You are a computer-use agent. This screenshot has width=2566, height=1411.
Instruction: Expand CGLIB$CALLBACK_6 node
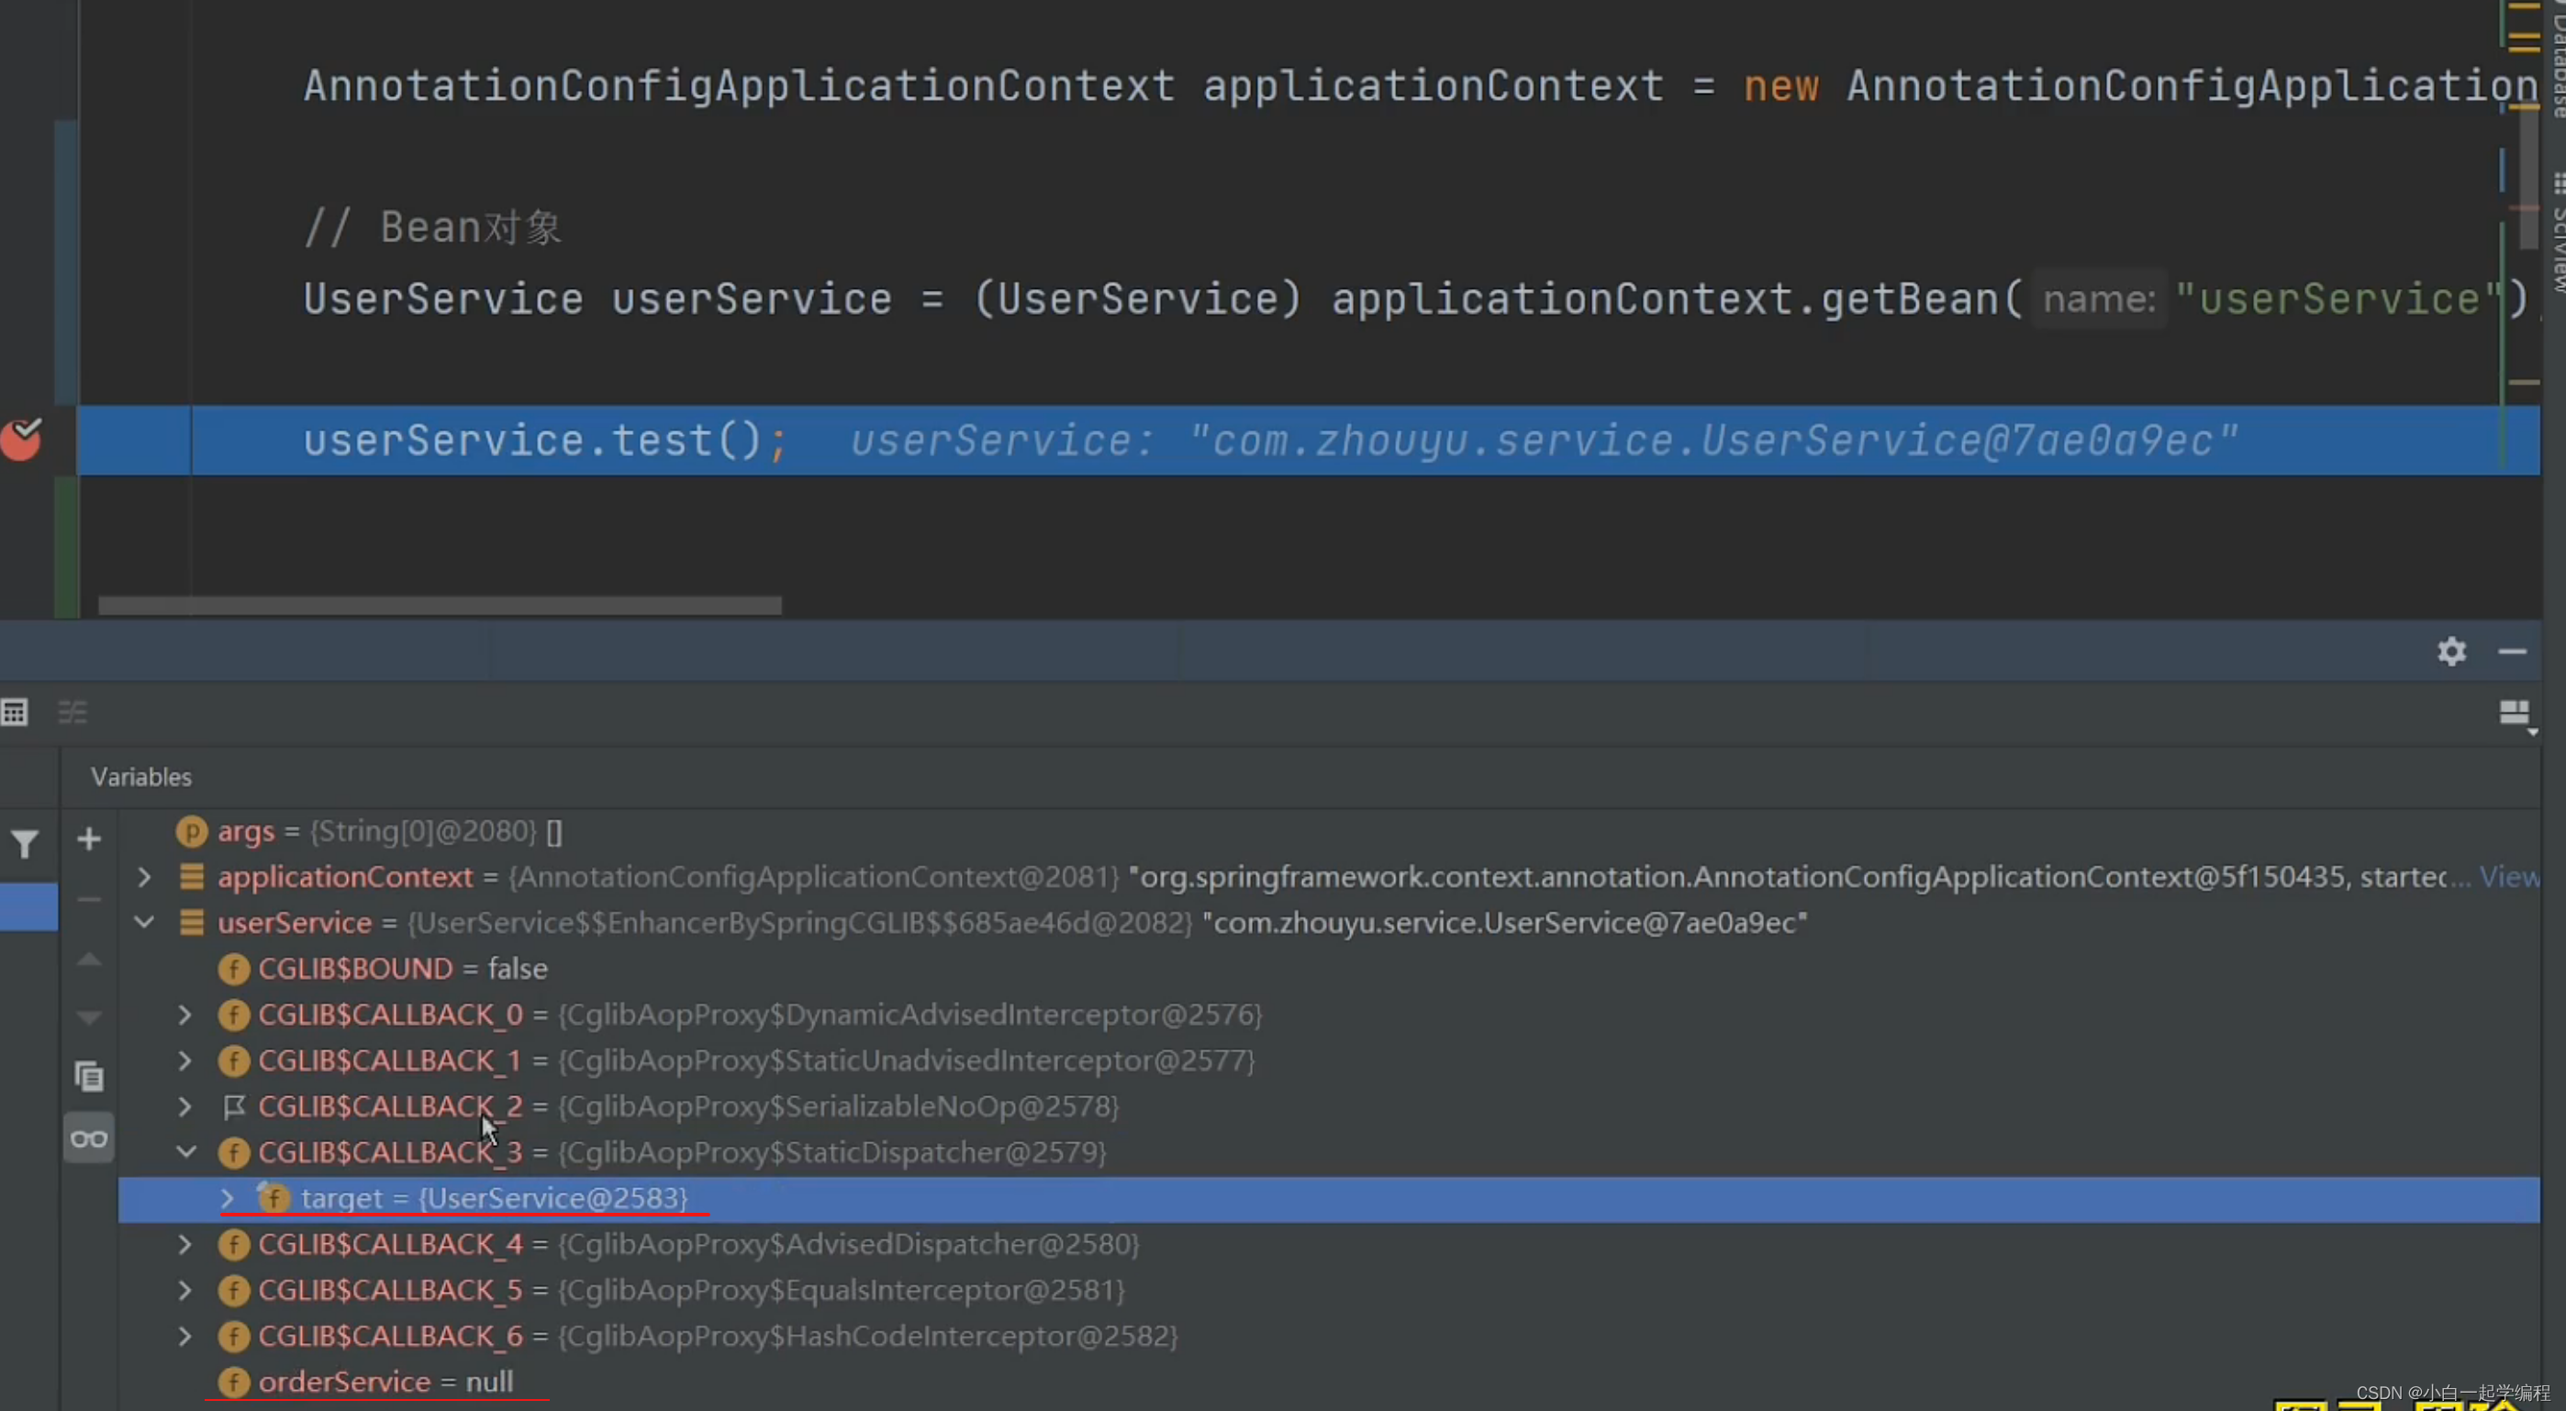tap(184, 1336)
